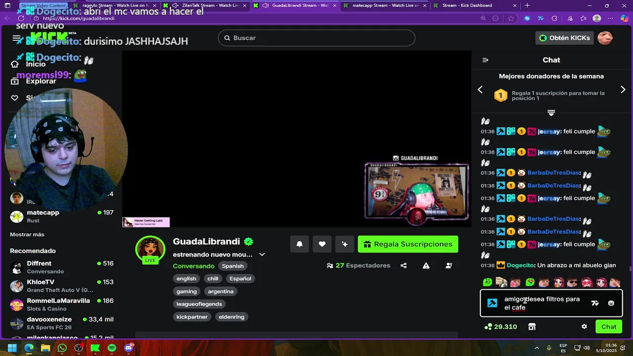Expand the weekly donors panel handle
Image resolution: width=633 pixels, height=356 pixels.
point(551,113)
